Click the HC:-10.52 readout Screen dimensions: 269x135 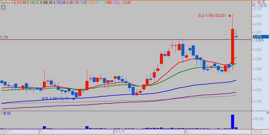coord(259,5)
